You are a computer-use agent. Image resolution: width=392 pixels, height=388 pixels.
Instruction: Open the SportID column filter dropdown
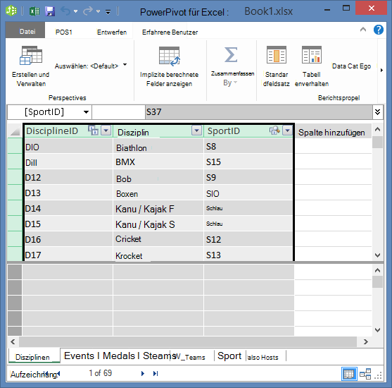[288, 131]
